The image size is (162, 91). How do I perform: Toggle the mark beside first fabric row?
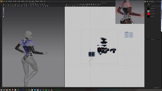coord(146,9)
